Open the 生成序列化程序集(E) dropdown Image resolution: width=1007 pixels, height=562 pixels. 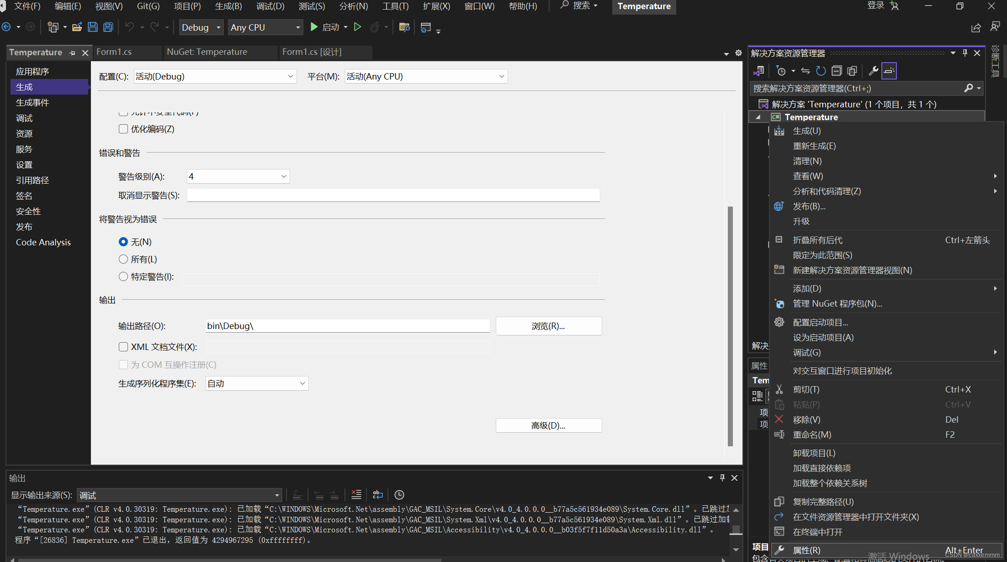tap(257, 383)
